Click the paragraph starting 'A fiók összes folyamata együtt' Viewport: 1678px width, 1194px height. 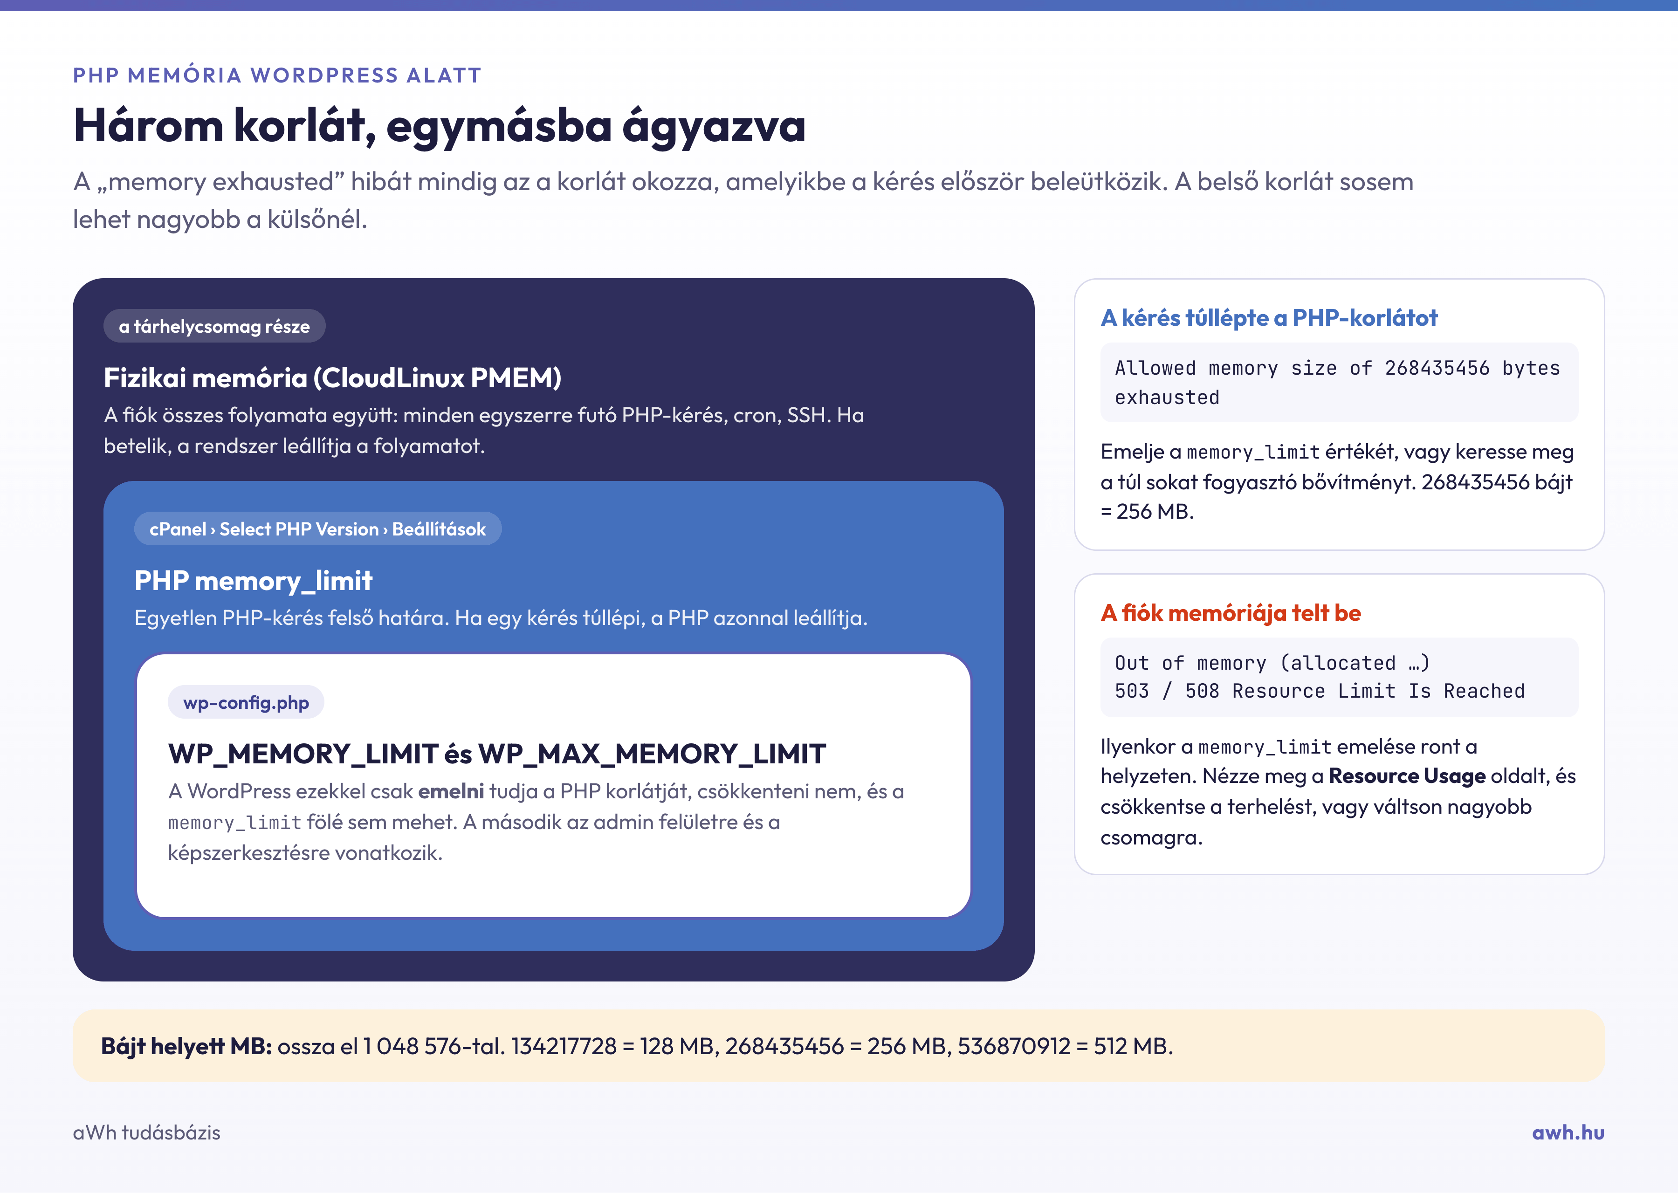tap(484, 431)
